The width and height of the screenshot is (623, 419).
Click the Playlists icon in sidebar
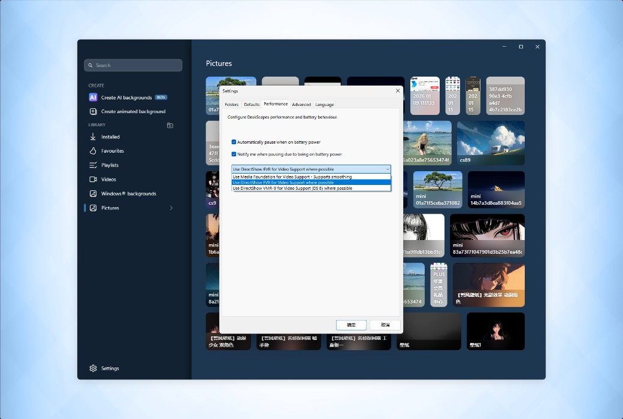93,165
